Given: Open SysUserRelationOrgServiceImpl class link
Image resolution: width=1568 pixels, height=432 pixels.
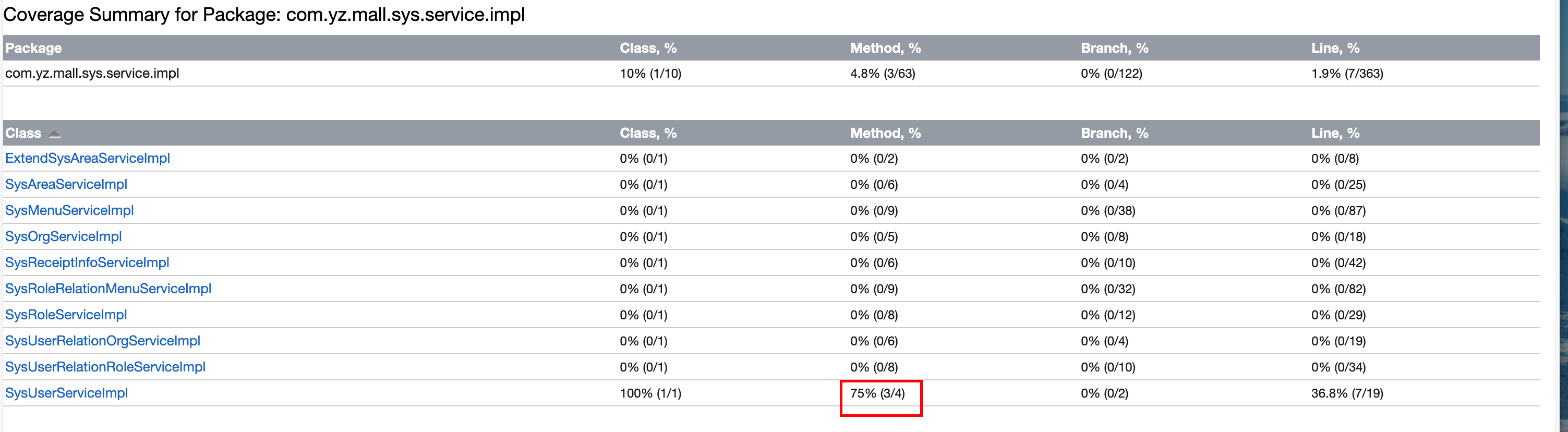Looking at the screenshot, I should click(x=103, y=341).
